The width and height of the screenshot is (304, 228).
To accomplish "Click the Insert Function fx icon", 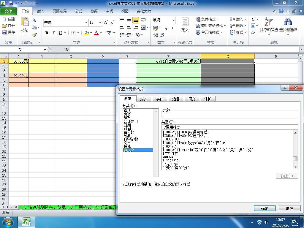I will click(x=67, y=50).
